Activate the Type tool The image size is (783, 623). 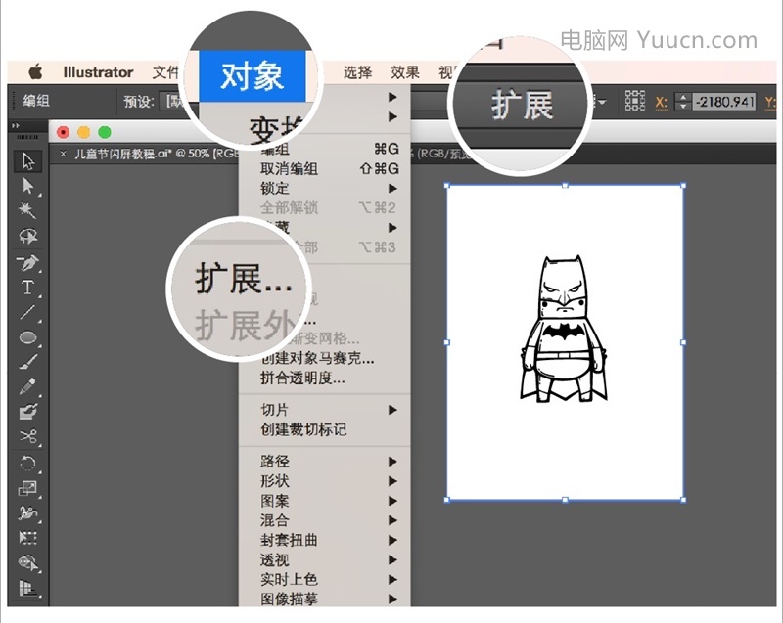click(x=28, y=288)
